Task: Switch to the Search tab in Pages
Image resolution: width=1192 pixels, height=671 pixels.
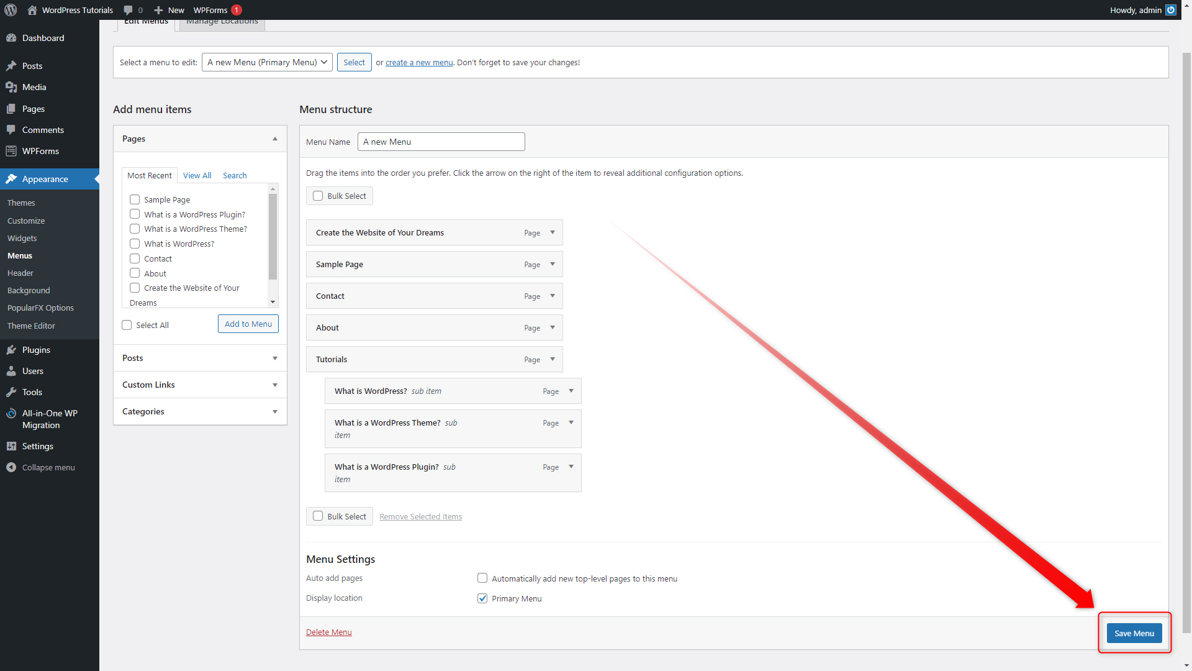Action: coord(235,175)
